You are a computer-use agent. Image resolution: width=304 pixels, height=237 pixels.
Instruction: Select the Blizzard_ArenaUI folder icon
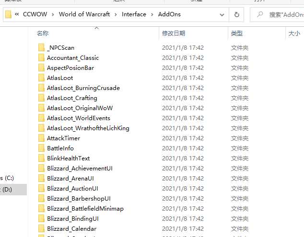click(41, 178)
